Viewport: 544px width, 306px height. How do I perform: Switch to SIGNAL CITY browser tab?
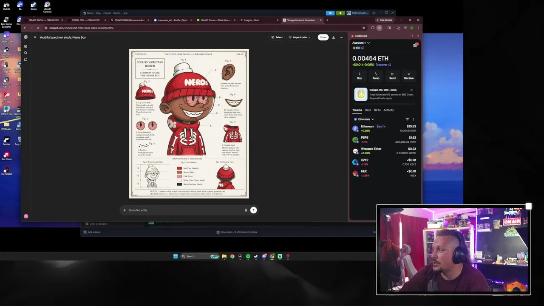(x=86, y=20)
